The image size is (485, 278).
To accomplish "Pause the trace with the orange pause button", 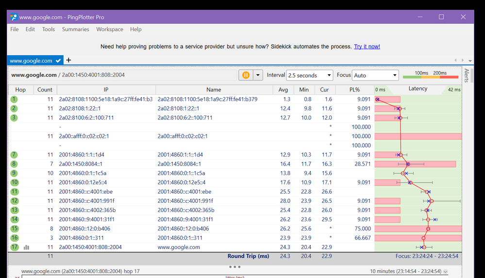I will (x=246, y=75).
